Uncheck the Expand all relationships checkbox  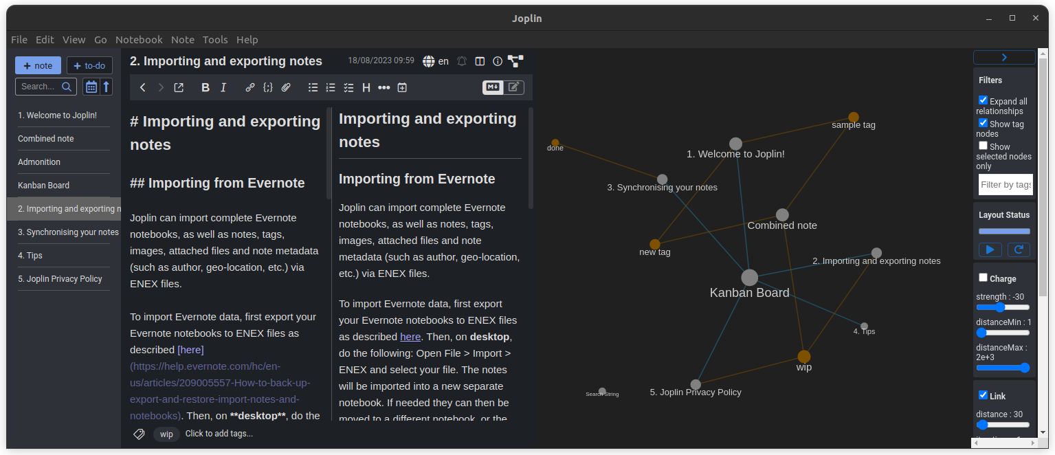pyautogui.click(x=983, y=100)
